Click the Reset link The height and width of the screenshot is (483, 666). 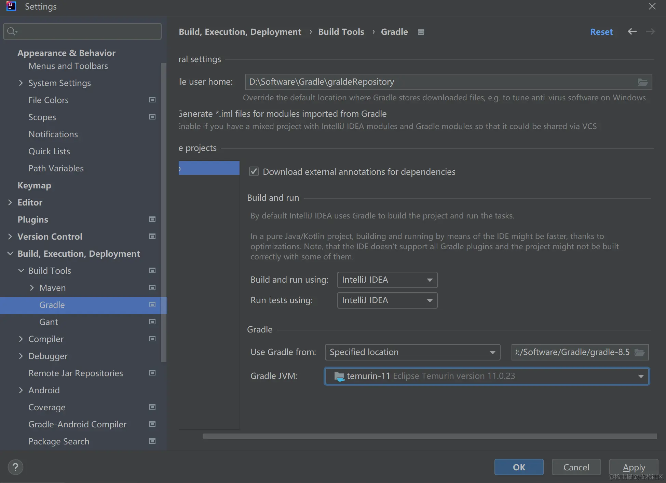coord(601,32)
